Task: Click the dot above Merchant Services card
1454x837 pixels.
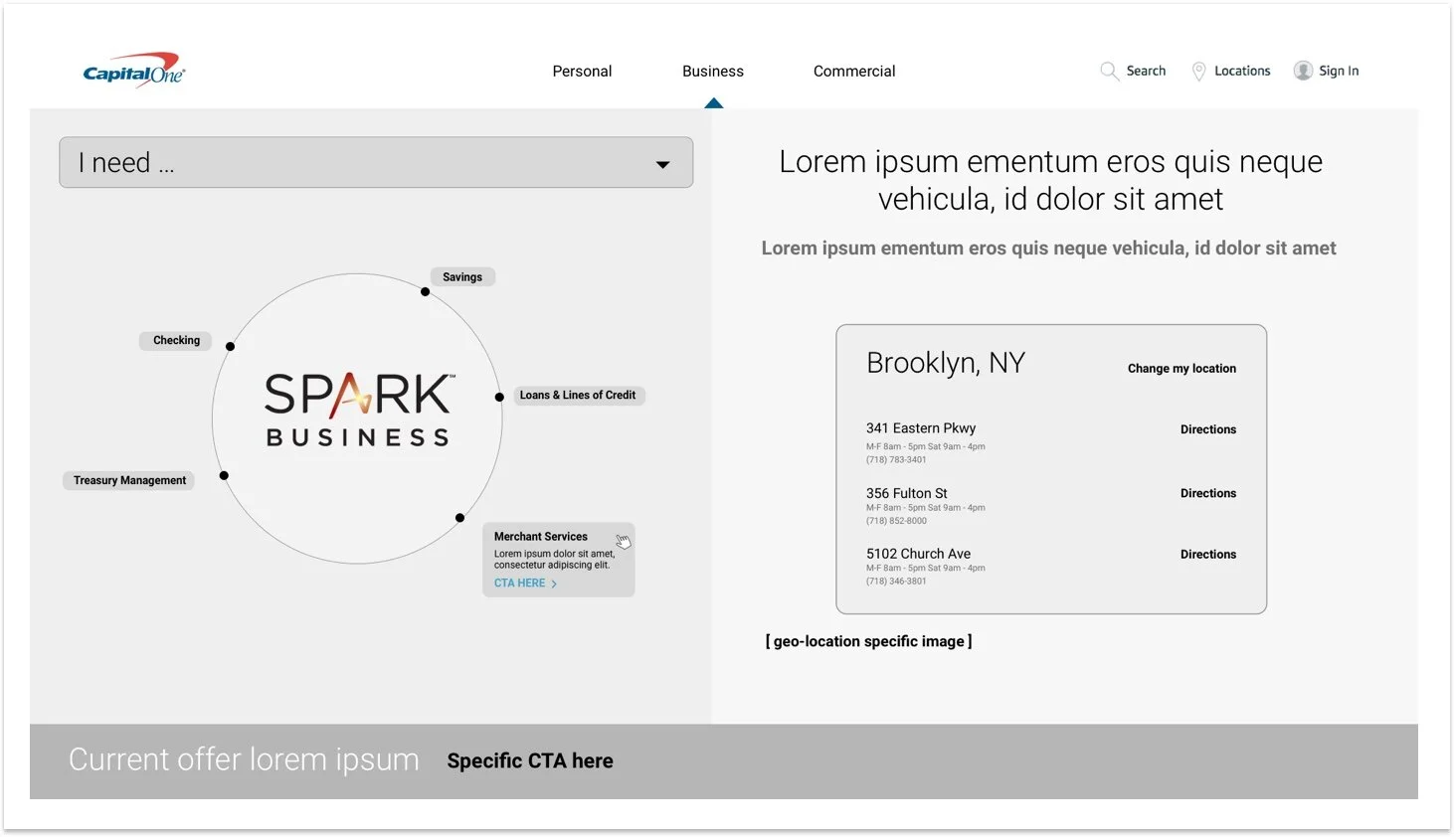Action: click(x=459, y=518)
